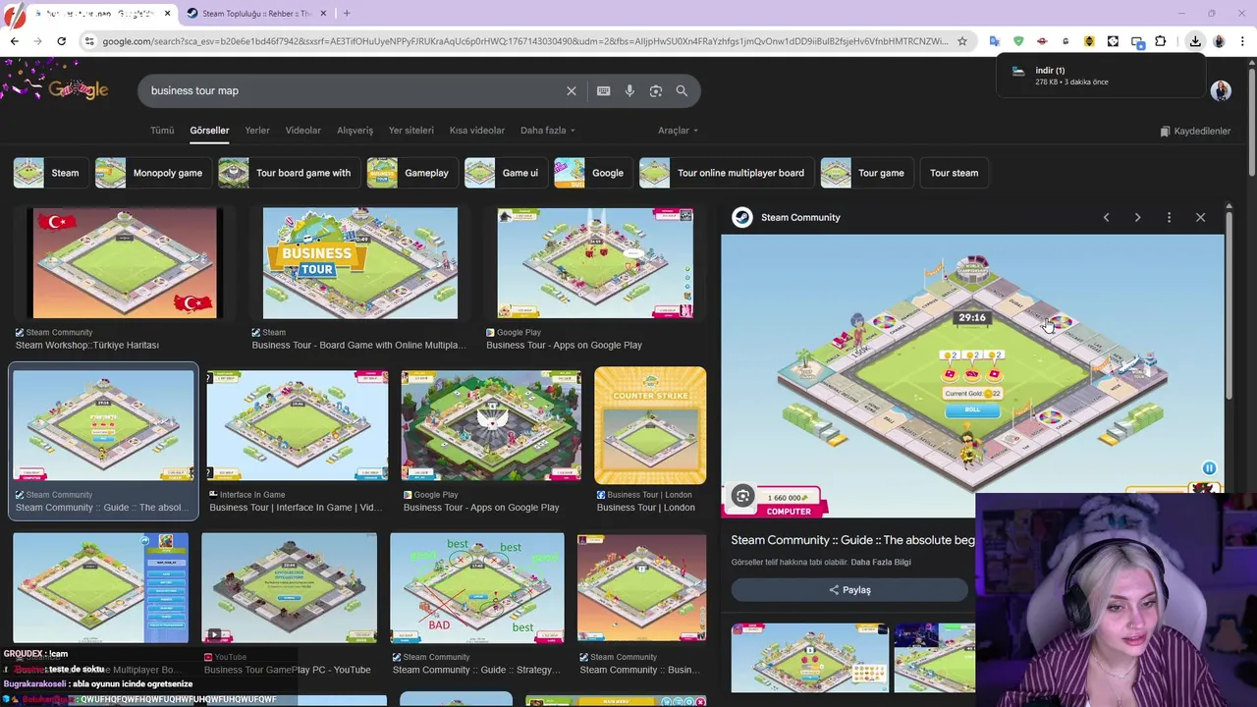Viewport: 1257px width, 707px height.
Task: Filter by the Tour steam chip
Action: pos(954,173)
